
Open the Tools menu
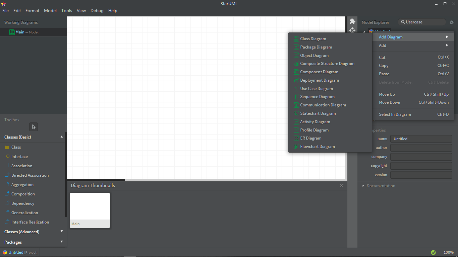coord(67,11)
